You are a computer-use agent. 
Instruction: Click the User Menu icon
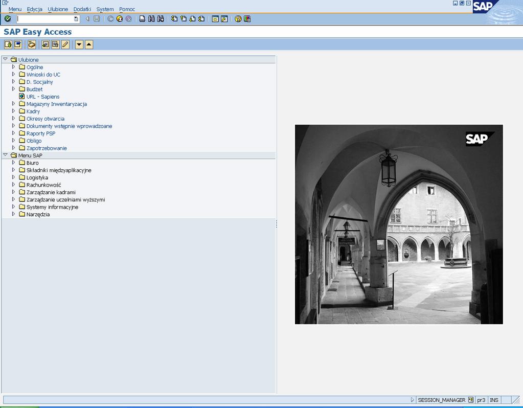point(8,44)
